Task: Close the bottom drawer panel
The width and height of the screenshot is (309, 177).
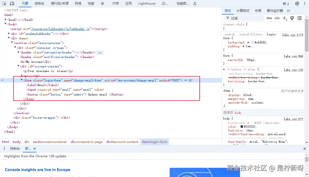Action: click(x=305, y=149)
